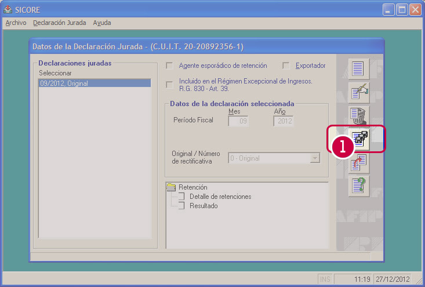Screen dimensions: 425x287
Task: Open the Archivo menu
Action: [x=16, y=23]
